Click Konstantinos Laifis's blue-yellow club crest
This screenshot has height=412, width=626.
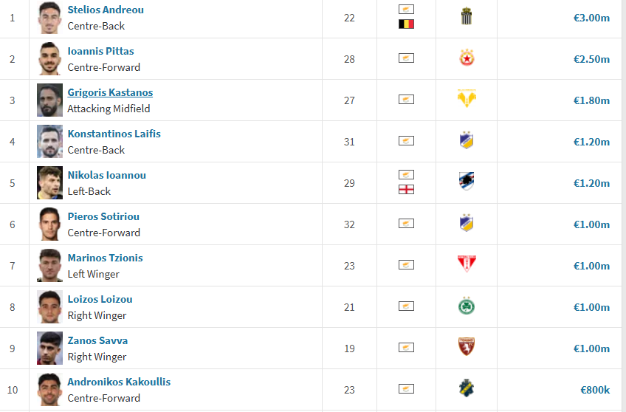[467, 140]
